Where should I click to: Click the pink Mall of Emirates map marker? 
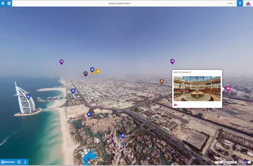coord(228,89)
